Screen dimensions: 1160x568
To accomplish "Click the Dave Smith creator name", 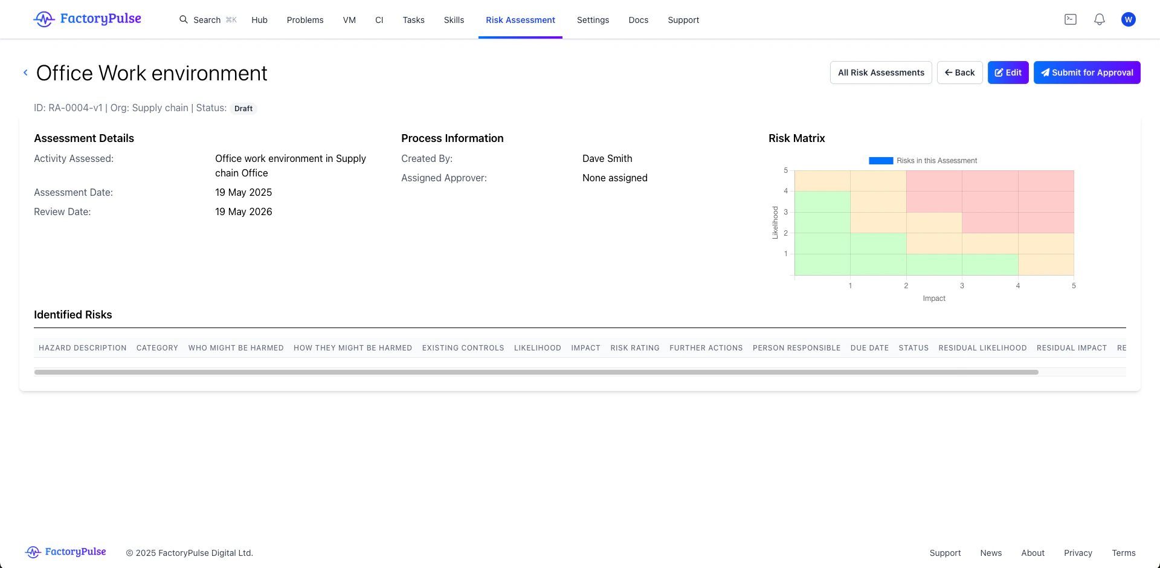I will (607, 158).
